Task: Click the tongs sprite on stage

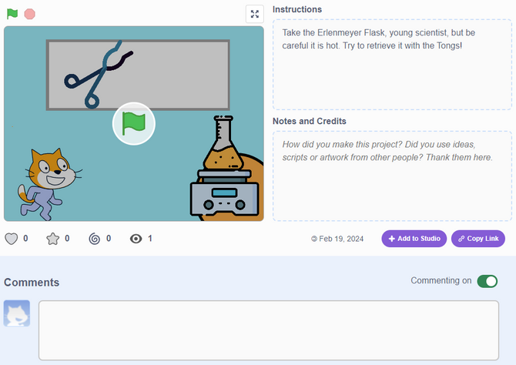Action: click(x=97, y=75)
